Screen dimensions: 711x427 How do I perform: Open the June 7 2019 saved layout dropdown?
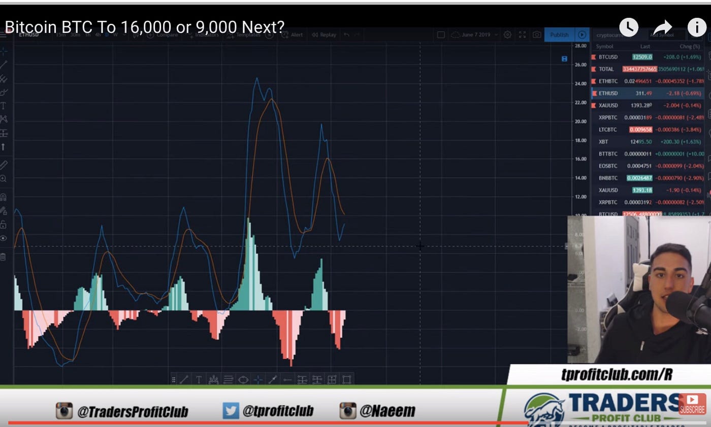click(475, 34)
